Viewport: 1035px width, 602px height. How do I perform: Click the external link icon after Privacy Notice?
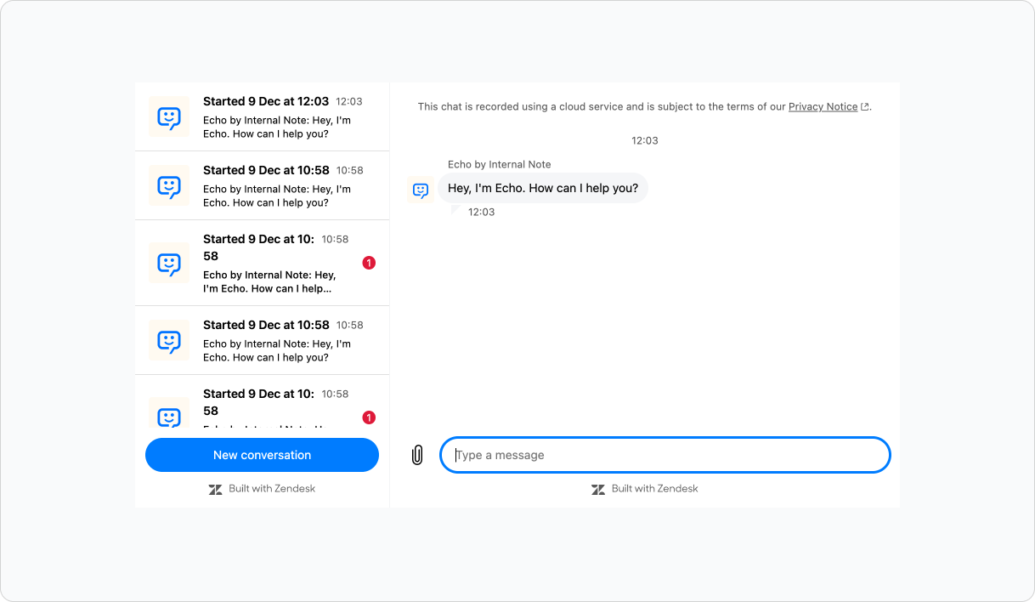pos(865,107)
